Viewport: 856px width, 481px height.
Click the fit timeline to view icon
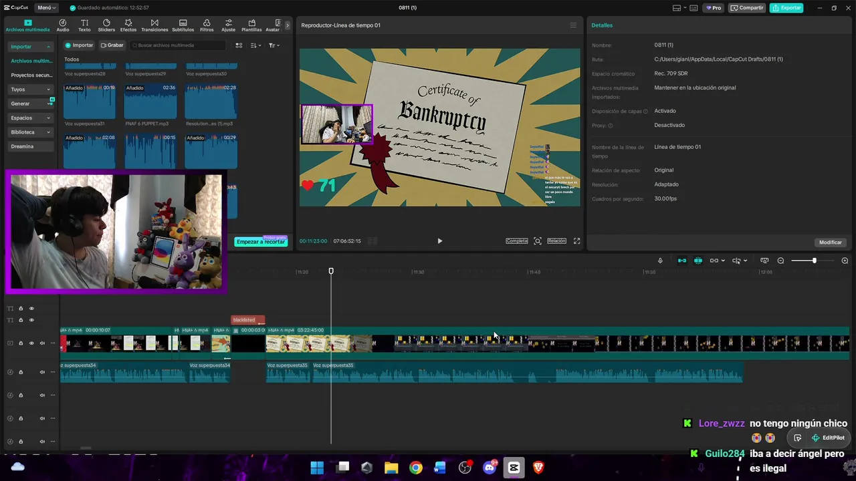(764, 261)
